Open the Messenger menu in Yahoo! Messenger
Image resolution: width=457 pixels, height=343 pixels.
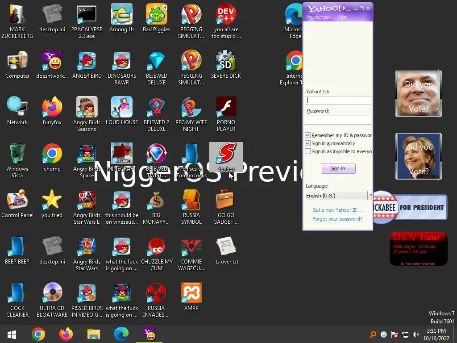(x=319, y=17)
